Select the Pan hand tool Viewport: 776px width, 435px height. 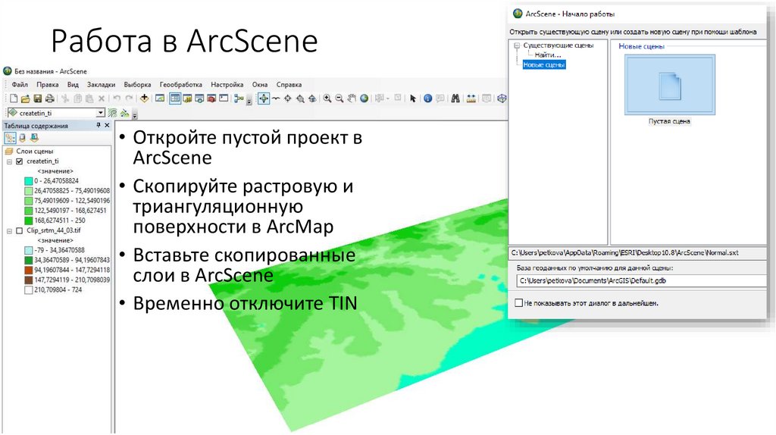[352, 98]
